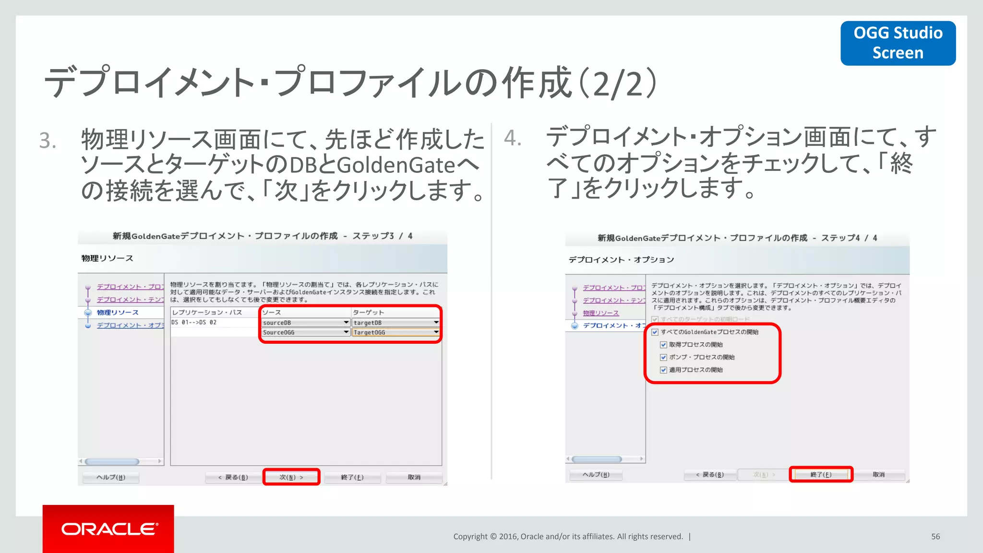
Task: Click right scroll arrow in step 3 sidebar
Action: [160, 461]
